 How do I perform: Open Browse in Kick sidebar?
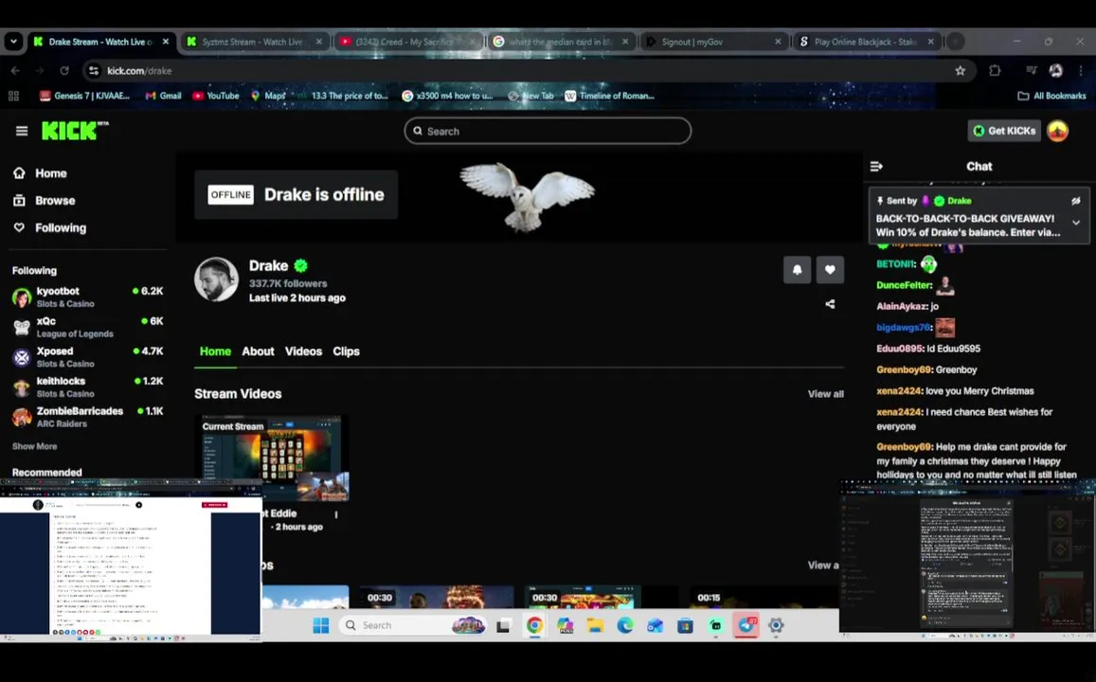(x=55, y=201)
